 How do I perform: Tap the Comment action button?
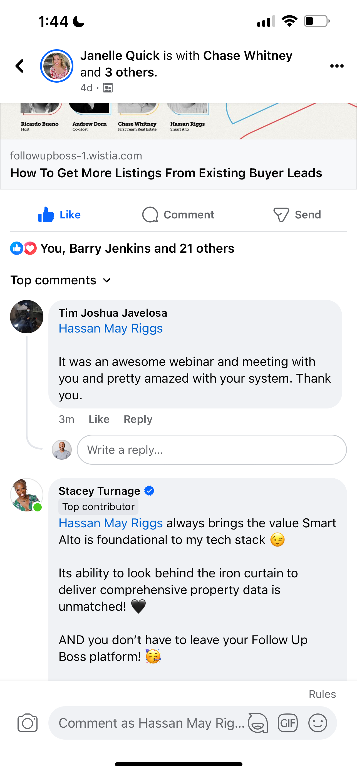pyautogui.click(x=178, y=215)
